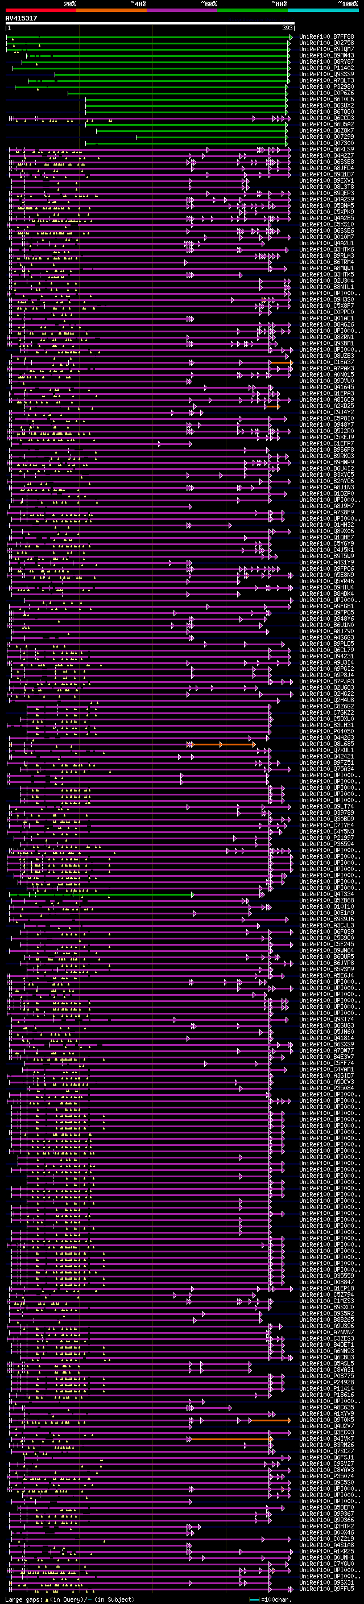This screenshot has height=1604, width=364.
Task: Open hit UniRef100_B9H3S0
Action: click(x=326, y=299)
